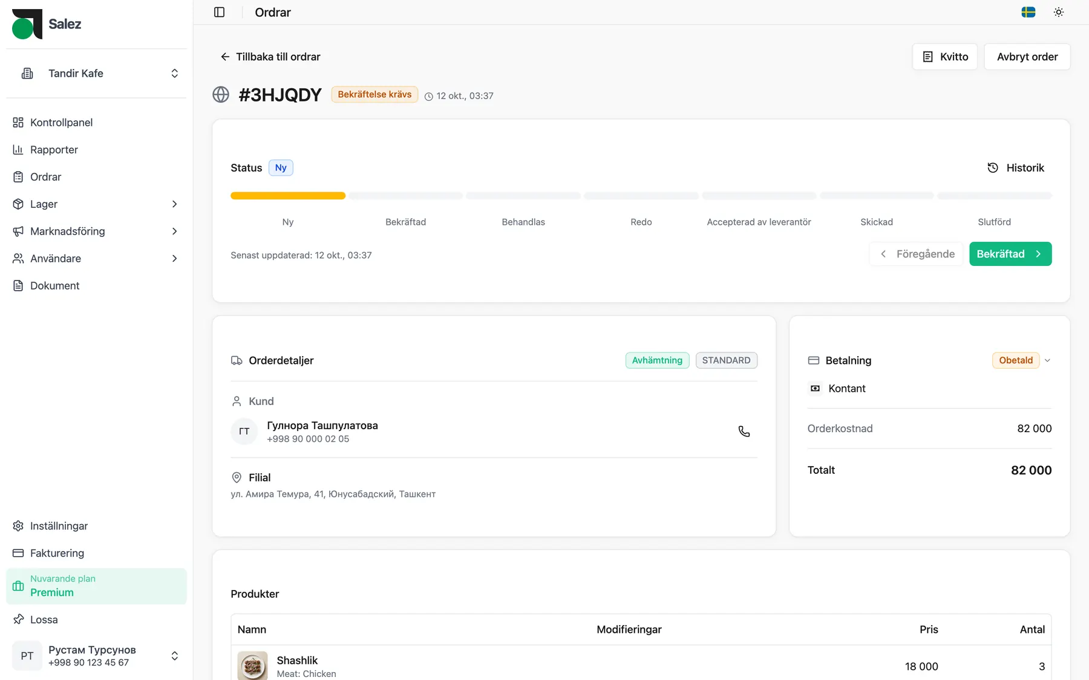Go to Ordrar in sidebar
Screen dimensions: 1089x680
click(96, 176)
